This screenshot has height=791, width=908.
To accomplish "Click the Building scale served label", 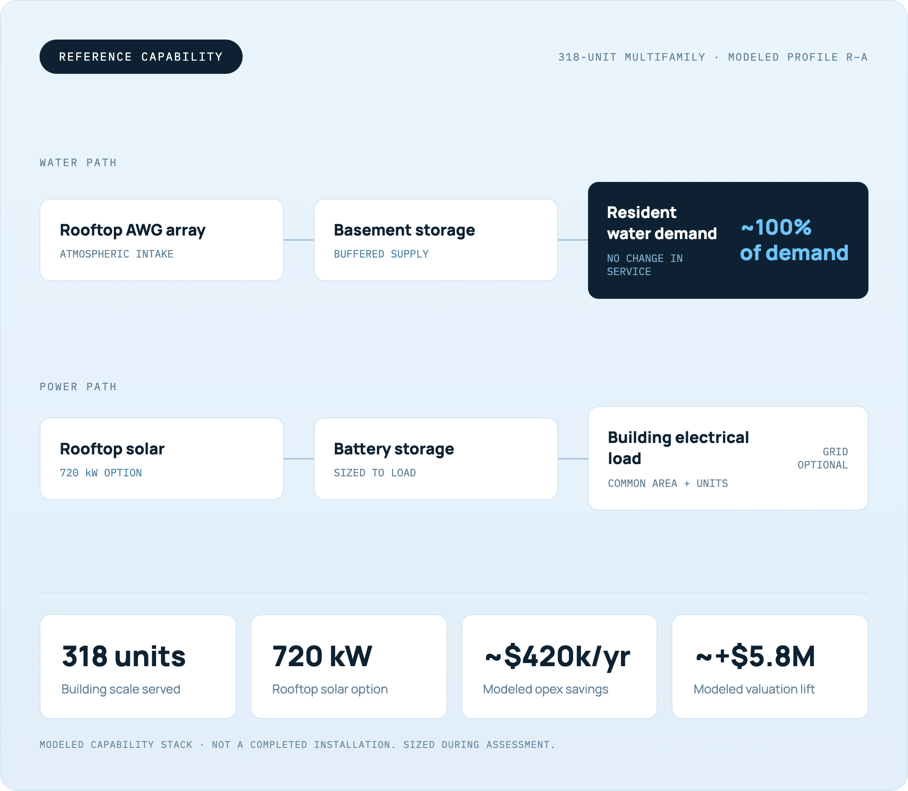I will tap(121, 689).
